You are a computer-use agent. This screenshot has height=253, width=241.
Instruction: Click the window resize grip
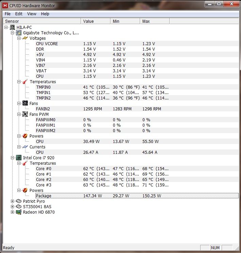[237, 248]
